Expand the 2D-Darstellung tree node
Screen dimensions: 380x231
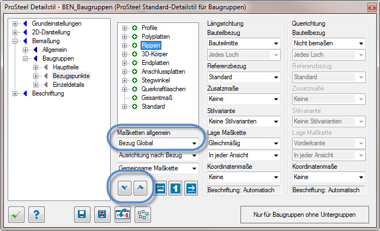[15, 32]
